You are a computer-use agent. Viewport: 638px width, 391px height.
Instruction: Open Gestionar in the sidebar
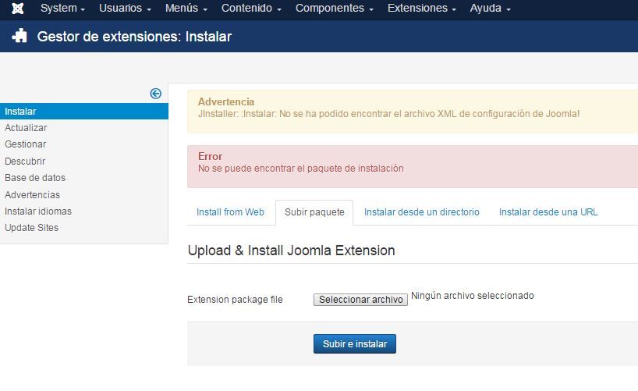pos(26,144)
